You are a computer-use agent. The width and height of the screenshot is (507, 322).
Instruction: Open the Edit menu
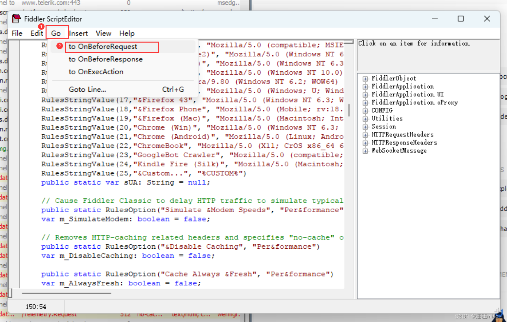pyautogui.click(x=37, y=33)
